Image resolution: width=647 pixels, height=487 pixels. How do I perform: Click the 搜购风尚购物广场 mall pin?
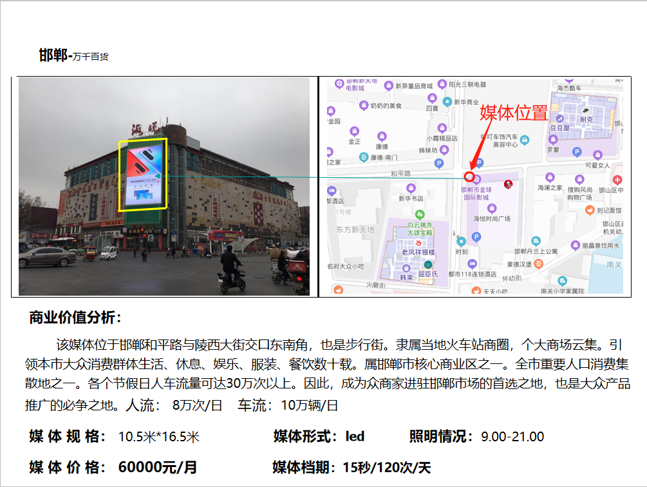point(580,179)
